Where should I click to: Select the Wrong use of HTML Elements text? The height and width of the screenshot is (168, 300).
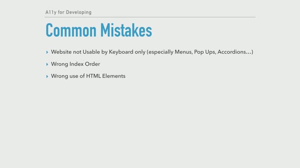(x=88, y=76)
